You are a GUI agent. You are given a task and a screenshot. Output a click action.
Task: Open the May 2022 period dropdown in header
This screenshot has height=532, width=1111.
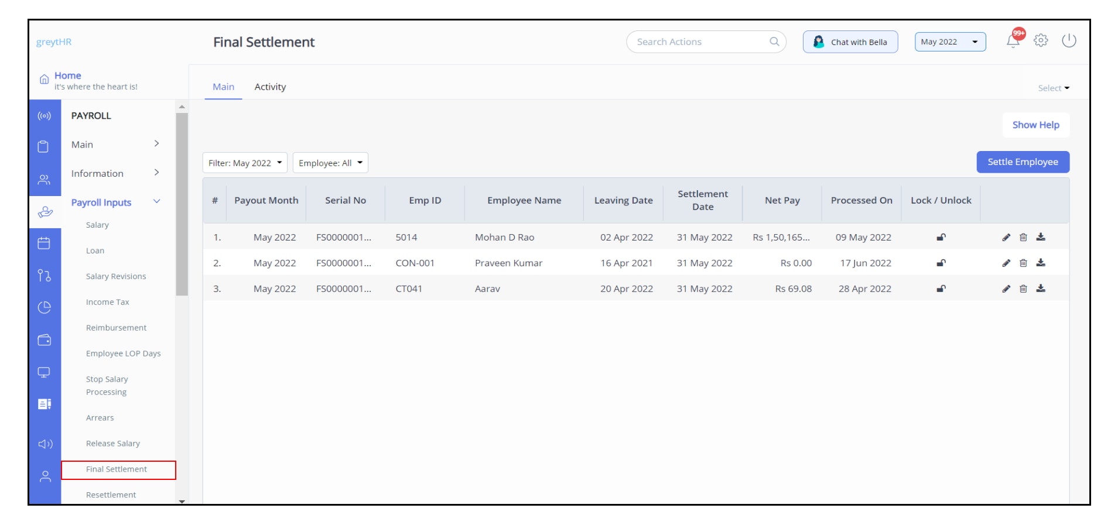tap(950, 42)
